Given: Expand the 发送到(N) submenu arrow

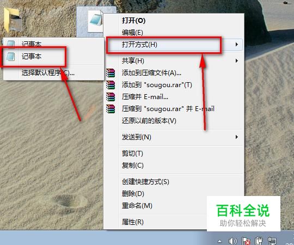Looking at the screenshot, I should pos(237,137).
